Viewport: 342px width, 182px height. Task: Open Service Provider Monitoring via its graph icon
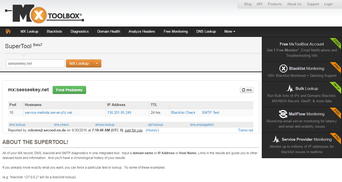tap(276, 139)
